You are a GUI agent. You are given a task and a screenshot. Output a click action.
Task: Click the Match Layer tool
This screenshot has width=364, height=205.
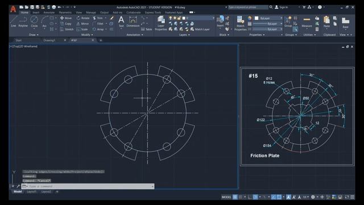(x=200, y=29)
